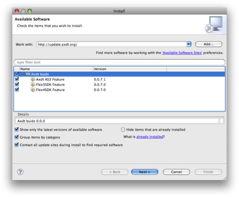
Task: Click the Axdt AS3 Feature icon
Action: tap(33, 79)
